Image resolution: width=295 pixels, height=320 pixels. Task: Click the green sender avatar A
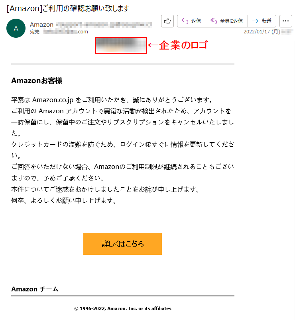[x=16, y=28]
